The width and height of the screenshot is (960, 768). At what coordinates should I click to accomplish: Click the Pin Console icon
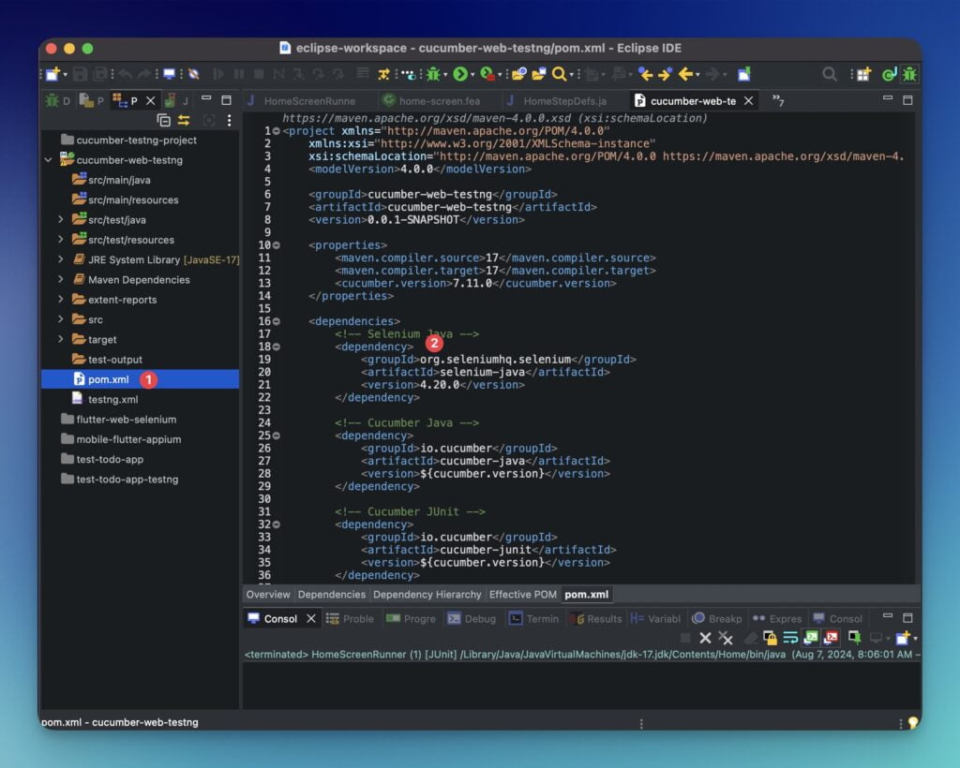coord(855,638)
